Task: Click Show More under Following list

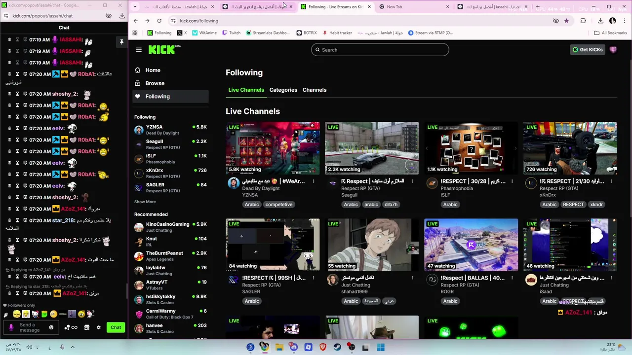Action: (145, 202)
